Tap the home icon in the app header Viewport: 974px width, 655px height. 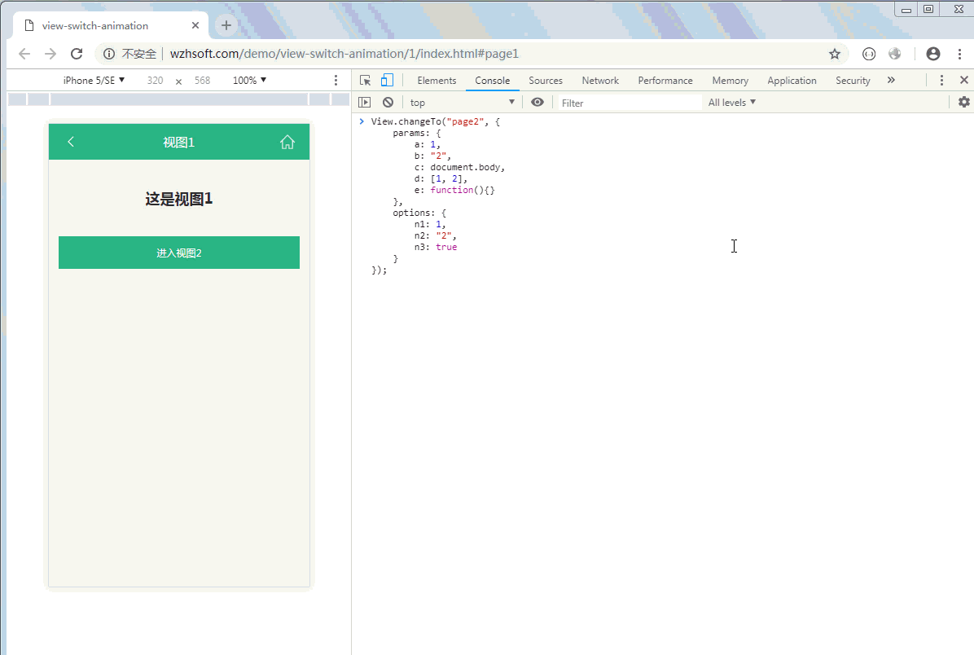(287, 142)
